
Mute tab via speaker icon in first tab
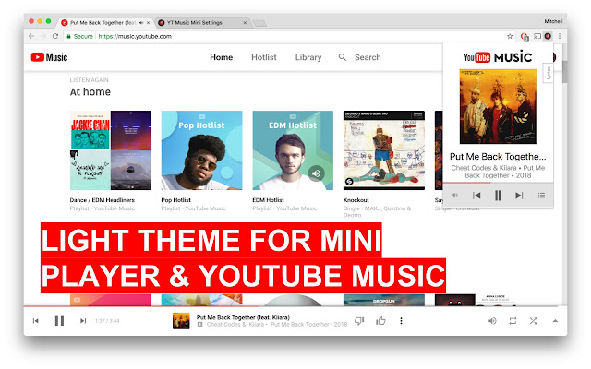pos(141,22)
